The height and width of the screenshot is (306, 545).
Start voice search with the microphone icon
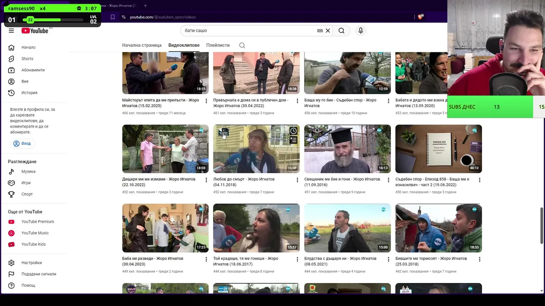coord(361,31)
